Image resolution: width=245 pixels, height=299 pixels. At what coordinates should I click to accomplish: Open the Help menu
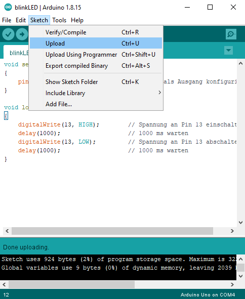coord(77,20)
